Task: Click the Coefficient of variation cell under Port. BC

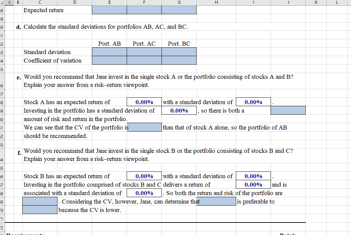Action: point(179,60)
